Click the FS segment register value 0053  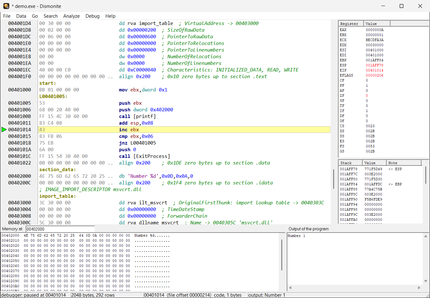pyautogui.click(x=370, y=146)
